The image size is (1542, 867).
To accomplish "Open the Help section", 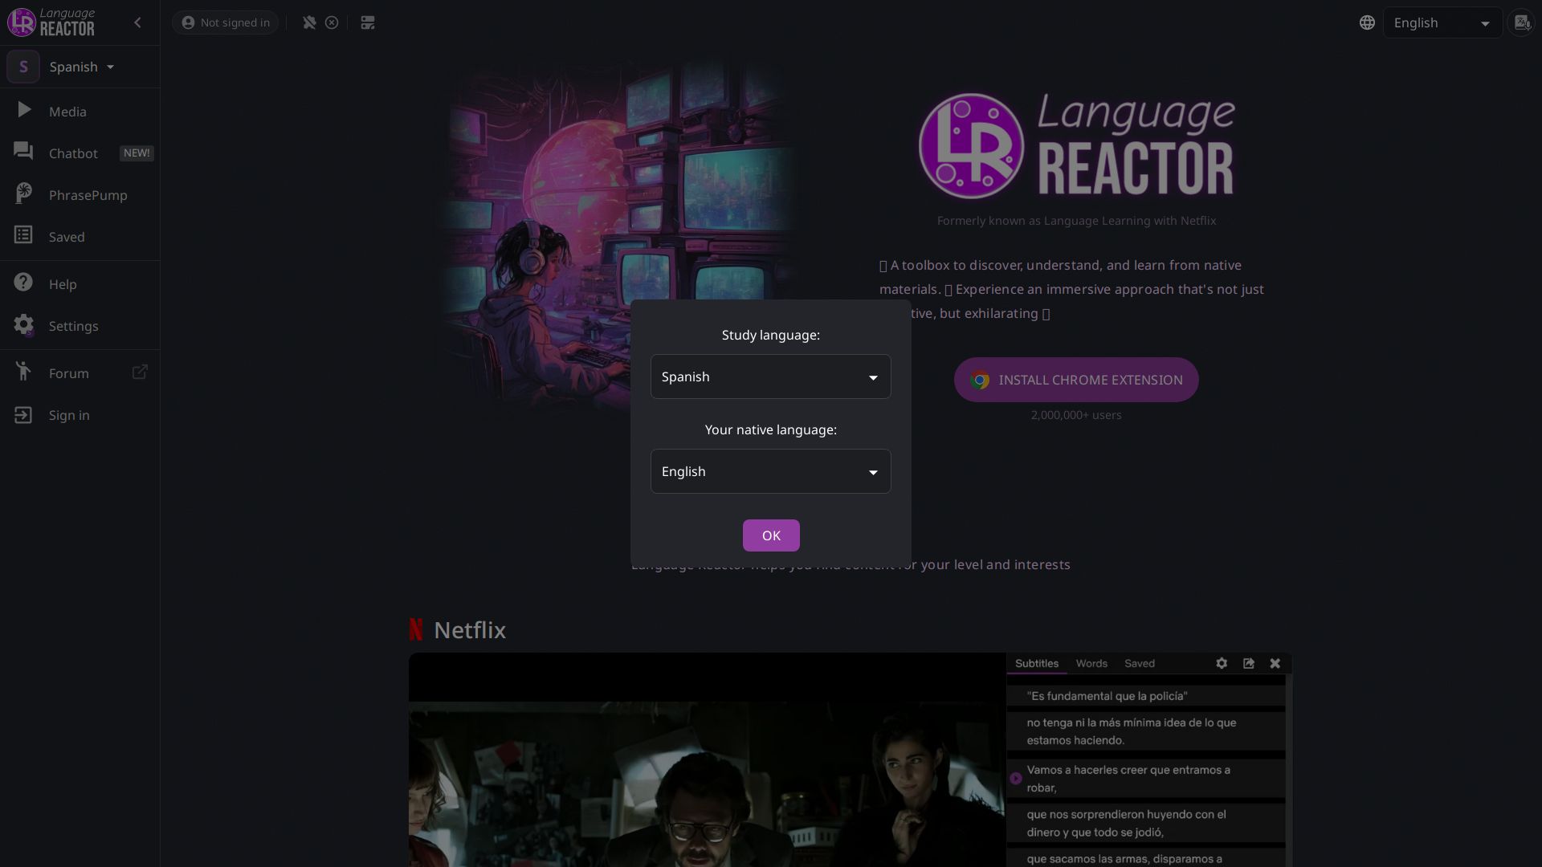I will (x=61, y=283).
